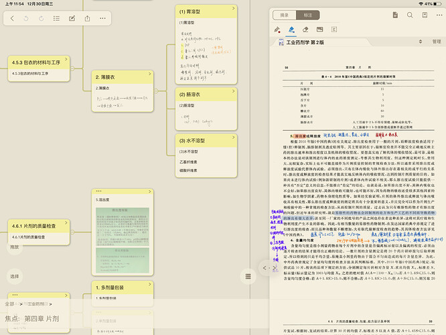Screen dimensions: 446x335
Task: Tap the handwritten notes in 胃溶型 card
Action: 205,56
